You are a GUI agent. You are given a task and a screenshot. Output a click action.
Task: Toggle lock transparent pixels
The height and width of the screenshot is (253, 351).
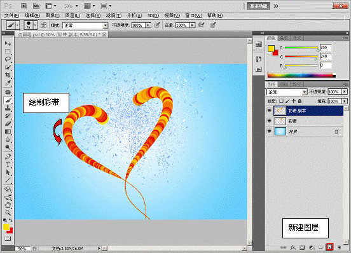pos(282,101)
